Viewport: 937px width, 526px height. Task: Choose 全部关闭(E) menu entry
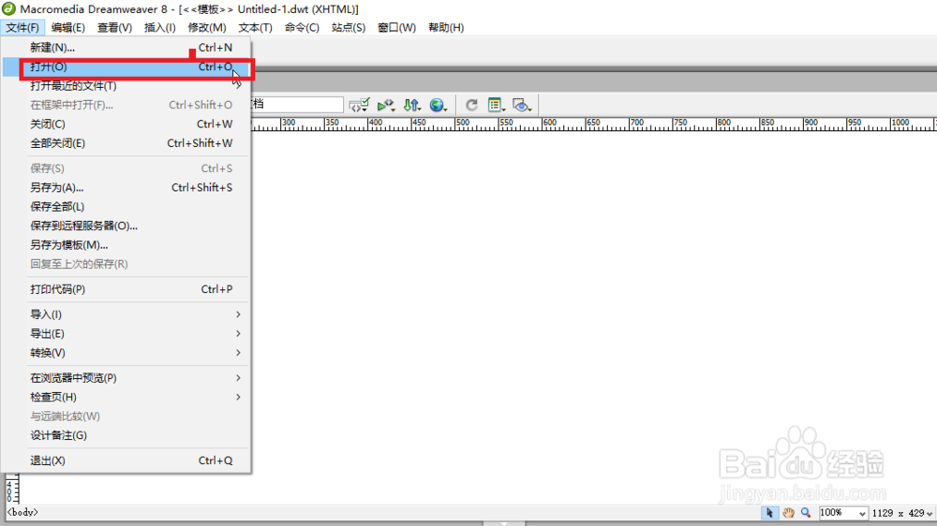click(125, 143)
